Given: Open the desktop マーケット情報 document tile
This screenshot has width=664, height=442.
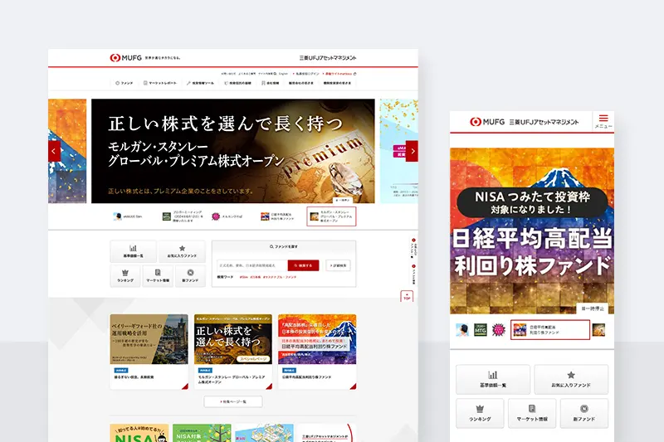Looking at the screenshot, I should coord(158,276).
